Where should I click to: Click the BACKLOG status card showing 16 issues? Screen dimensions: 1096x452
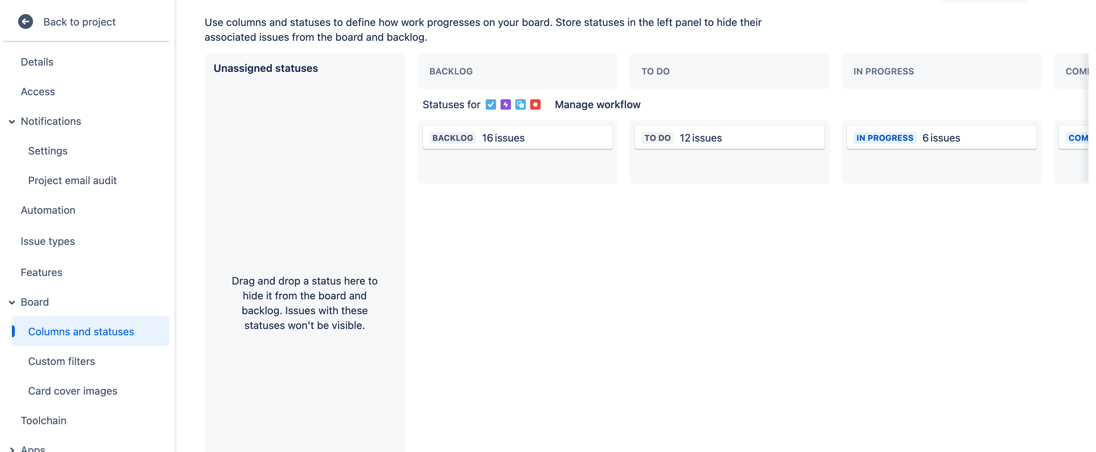click(x=517, y=137)
